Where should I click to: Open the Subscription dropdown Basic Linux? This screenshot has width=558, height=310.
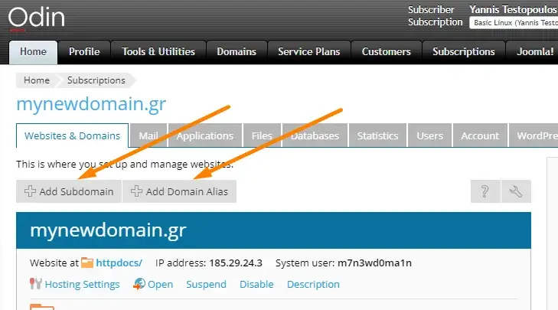click(514, 23)
